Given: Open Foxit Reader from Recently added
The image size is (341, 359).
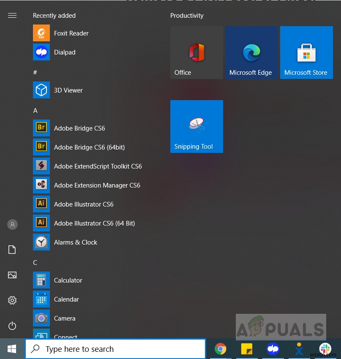Looking at the screenshot, I should pos(71,33).
